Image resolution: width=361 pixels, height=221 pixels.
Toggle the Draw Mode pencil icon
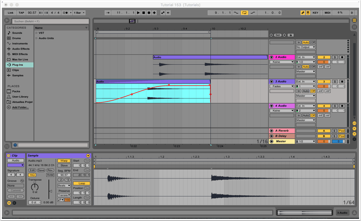coord(303,13)
